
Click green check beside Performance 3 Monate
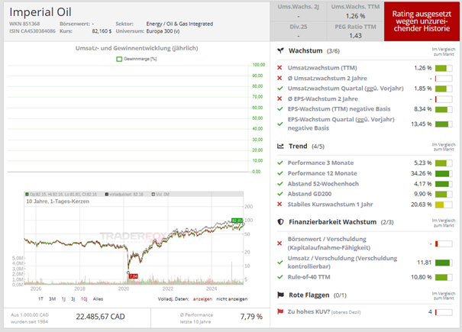coord(280,163)
